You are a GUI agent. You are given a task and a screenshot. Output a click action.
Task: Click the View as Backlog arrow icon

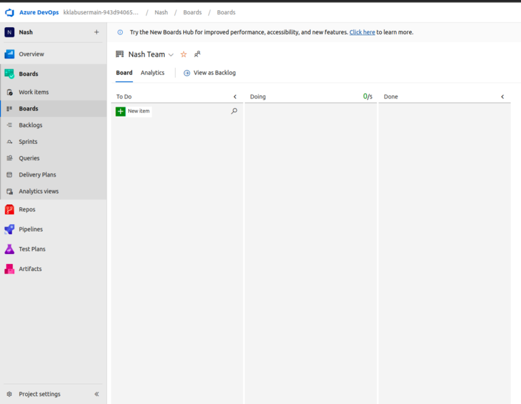pos(187,73)
